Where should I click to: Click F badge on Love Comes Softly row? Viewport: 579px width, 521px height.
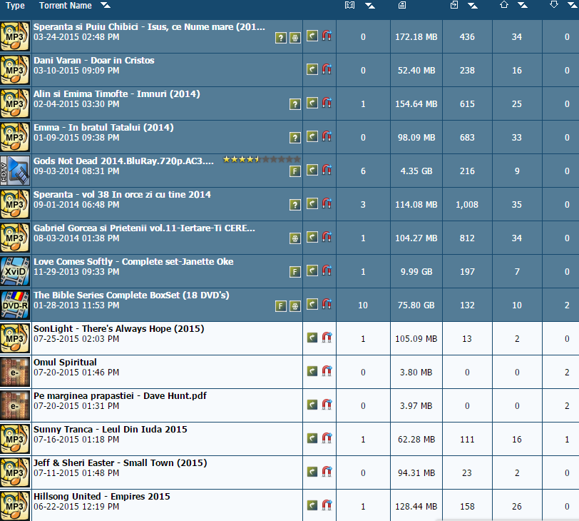(x=294, y=273)
